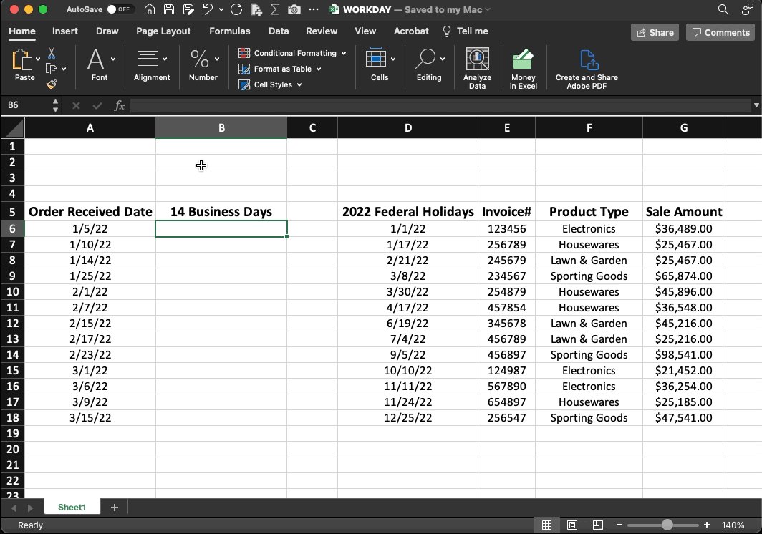Open the Insert tab
Image resolution: width=762 pixels, height=534 pixels.
point(65,31)
